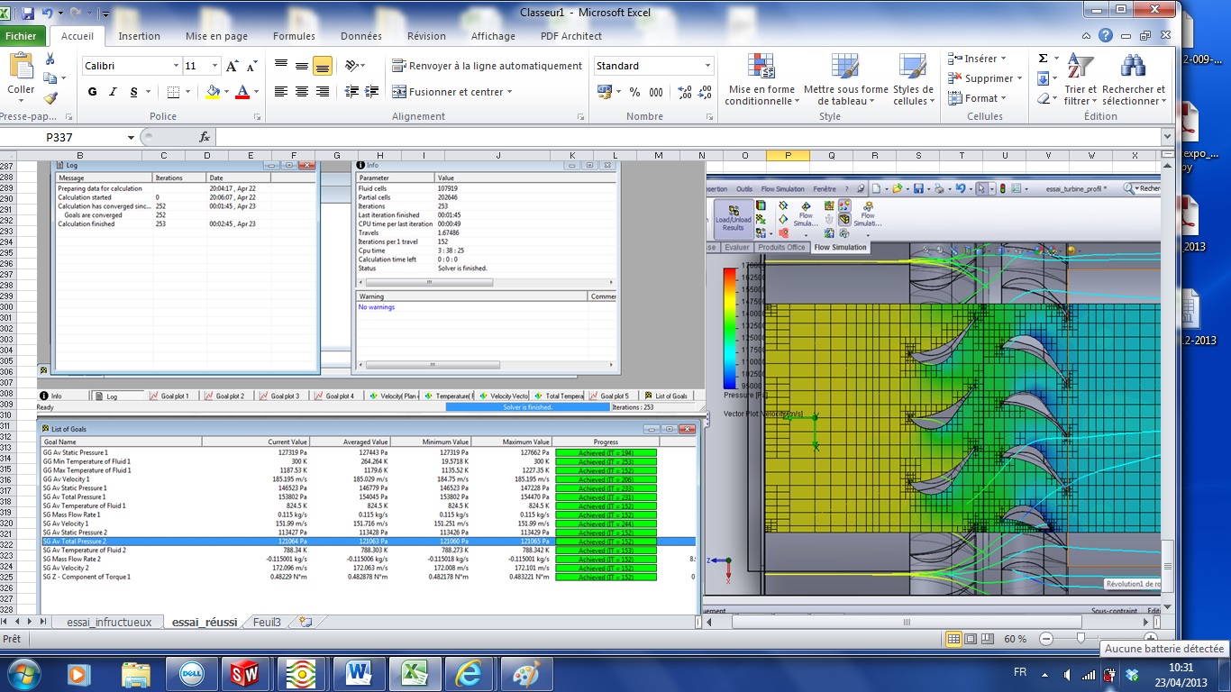The image size is (1231, 692).
Task: Switch to the Formules ribbon tab
Action: click(x=294, y=36)
